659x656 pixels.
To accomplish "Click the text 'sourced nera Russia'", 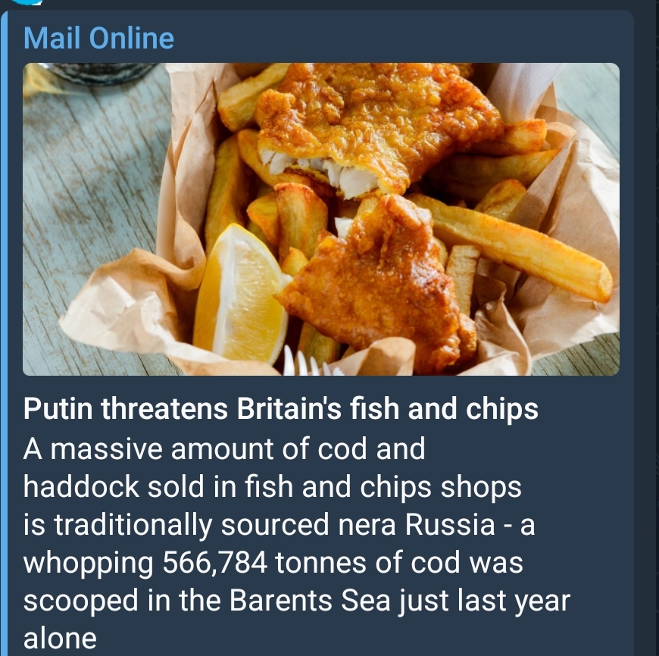I will click(x=358, y=524).
